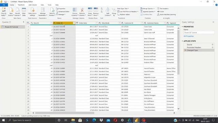Viewport: 218px width, 123px height.
Task: Click the Refresh Preview icon
Action: coord(52,10)
